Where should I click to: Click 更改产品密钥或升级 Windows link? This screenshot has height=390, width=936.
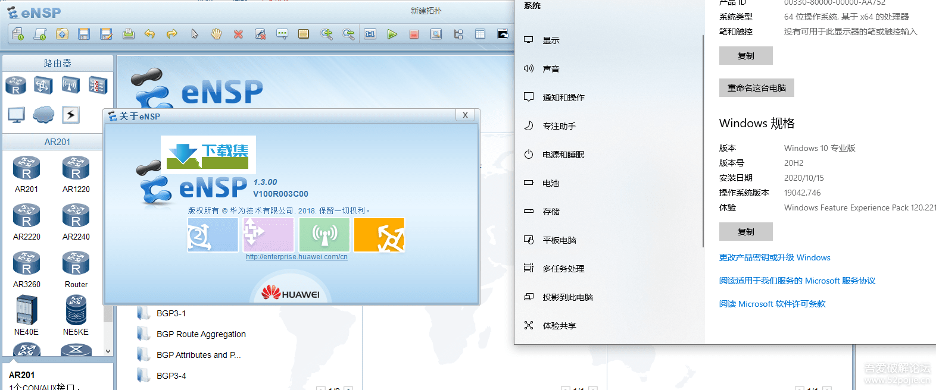pos(775,257)
